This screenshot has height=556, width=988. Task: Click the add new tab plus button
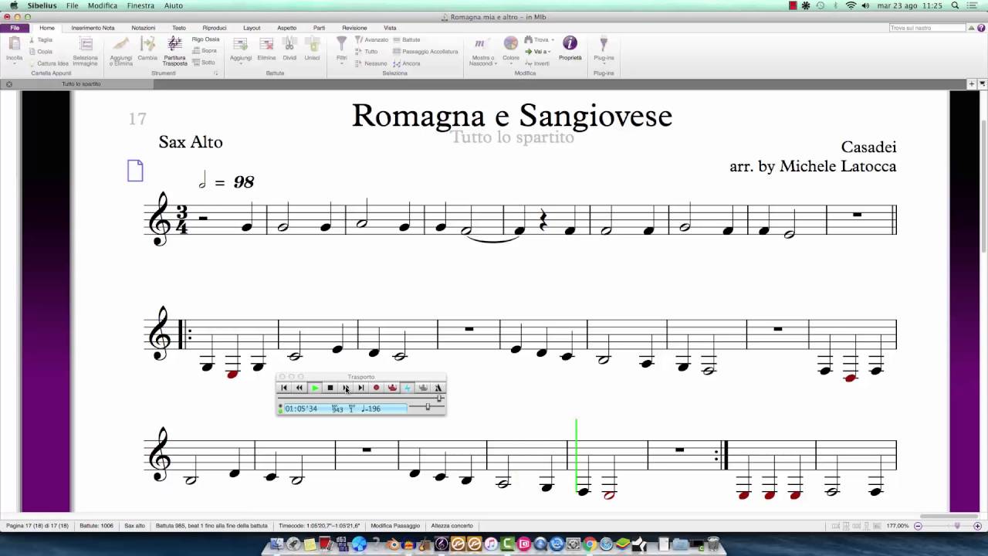coord(972,83)
